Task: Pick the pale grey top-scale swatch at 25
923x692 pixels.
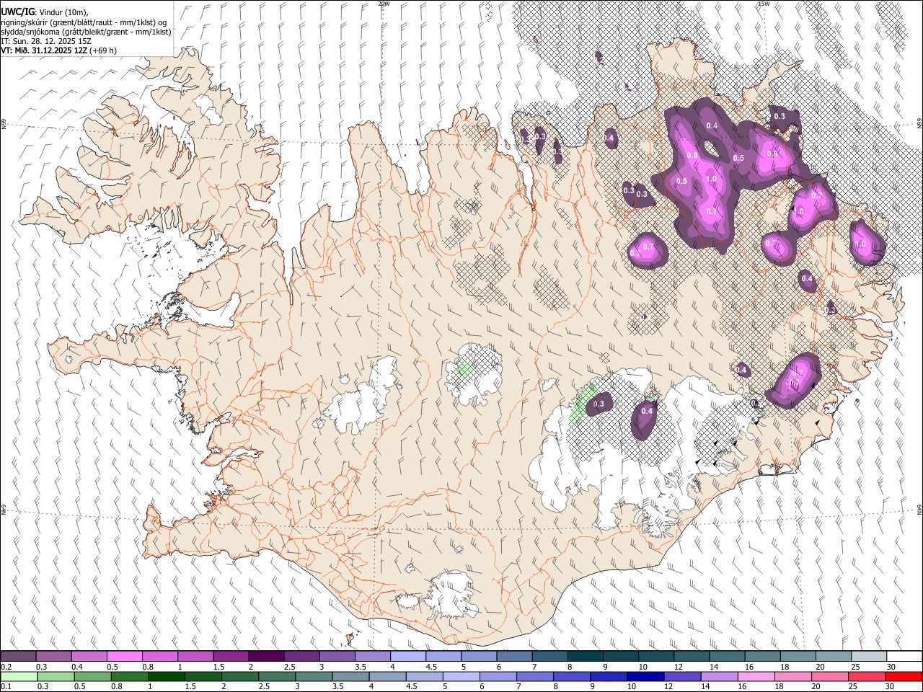Action: pyautogui.click(x=868, y=656)
